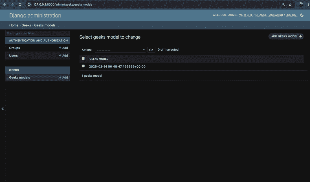This screenshot has width=310, height=182.
Task: Add a Geeks model from the sidebar
Action: [x=63, y=77]
